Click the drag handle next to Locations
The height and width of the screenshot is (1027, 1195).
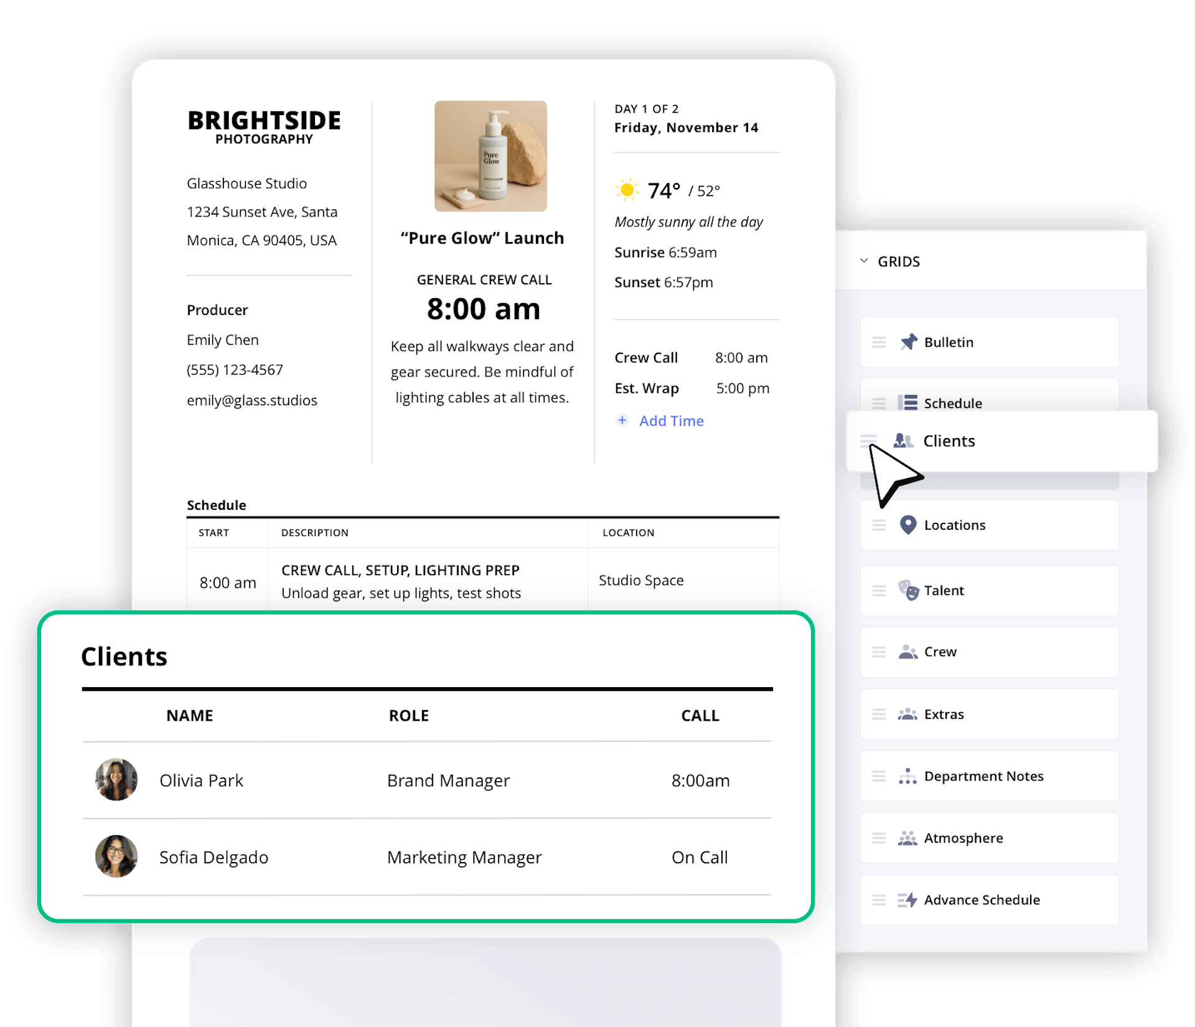pos(879,525)
